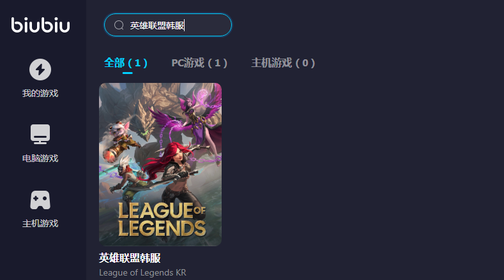
Task: Switch to the 主机游戏 (0) results tab
Action: (x=283, y=63)
